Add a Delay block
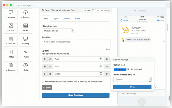This screenshot has height=108, width=172. click(25, 67)
